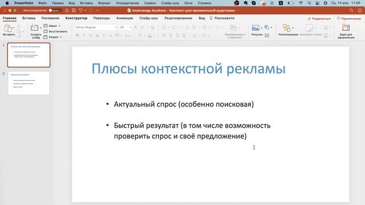This screenshot has height=205, width=365.
Task: Open the shapes gallery icon
Action: tap(267, 27)
